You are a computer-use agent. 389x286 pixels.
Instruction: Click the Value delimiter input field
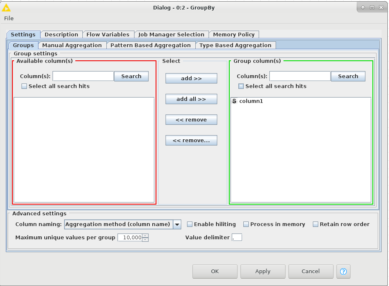(x=237, y=237)
